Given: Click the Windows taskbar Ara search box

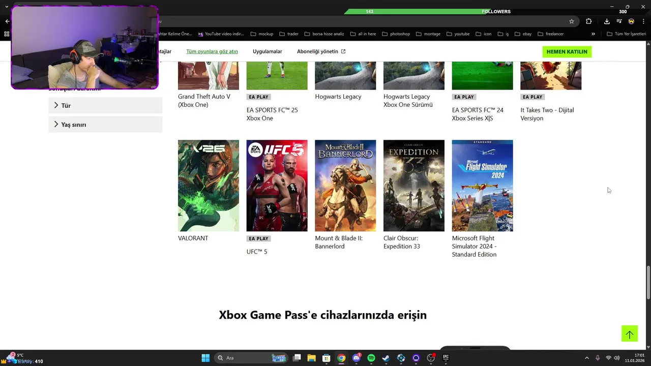Looking at the screenshot, I should click(251, 358).
